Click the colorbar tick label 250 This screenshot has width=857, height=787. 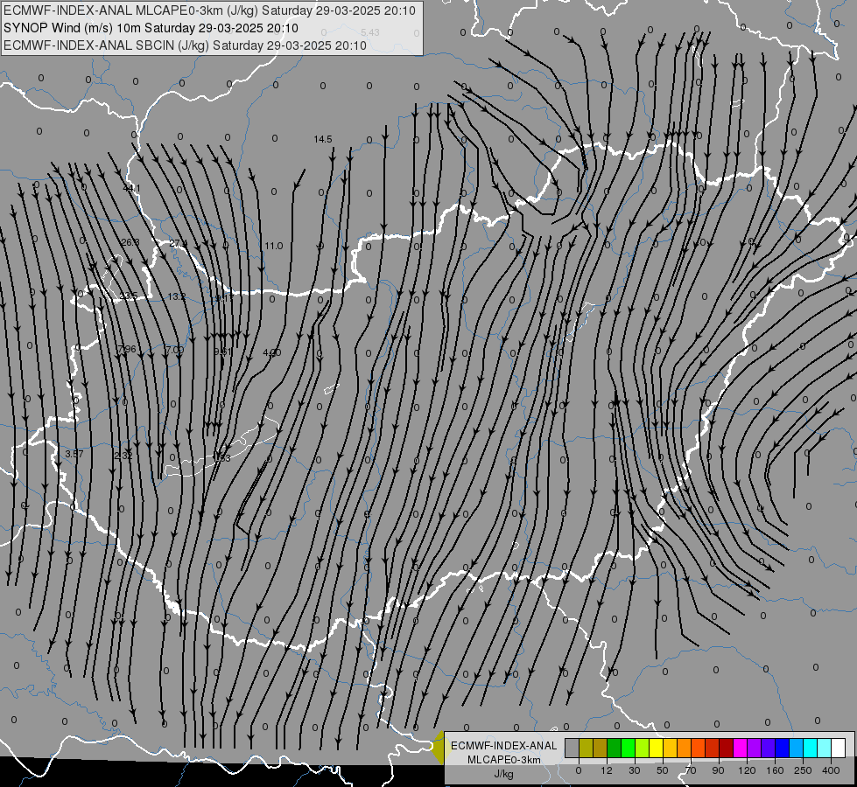click(x=803, y=770)
